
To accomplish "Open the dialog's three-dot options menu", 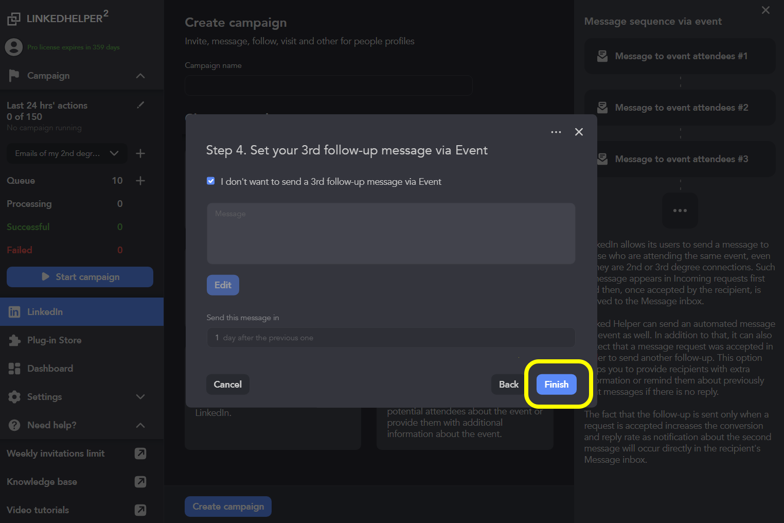I will tap(556, 132).
